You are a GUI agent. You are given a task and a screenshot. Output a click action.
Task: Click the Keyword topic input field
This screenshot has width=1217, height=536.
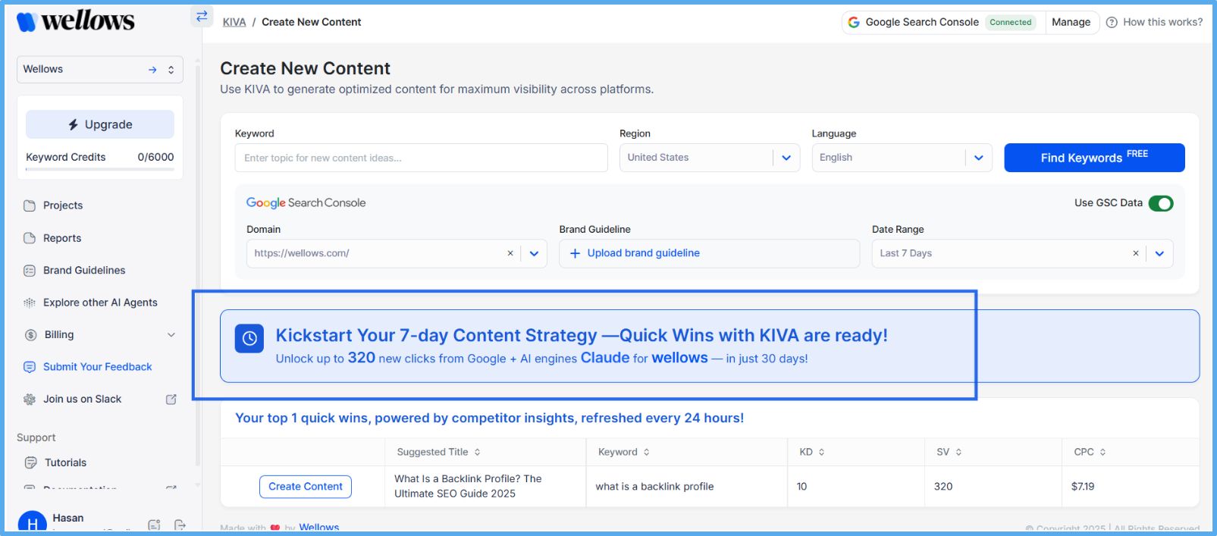point(421,158)
